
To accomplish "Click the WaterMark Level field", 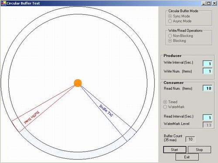I will click(208, 125).
